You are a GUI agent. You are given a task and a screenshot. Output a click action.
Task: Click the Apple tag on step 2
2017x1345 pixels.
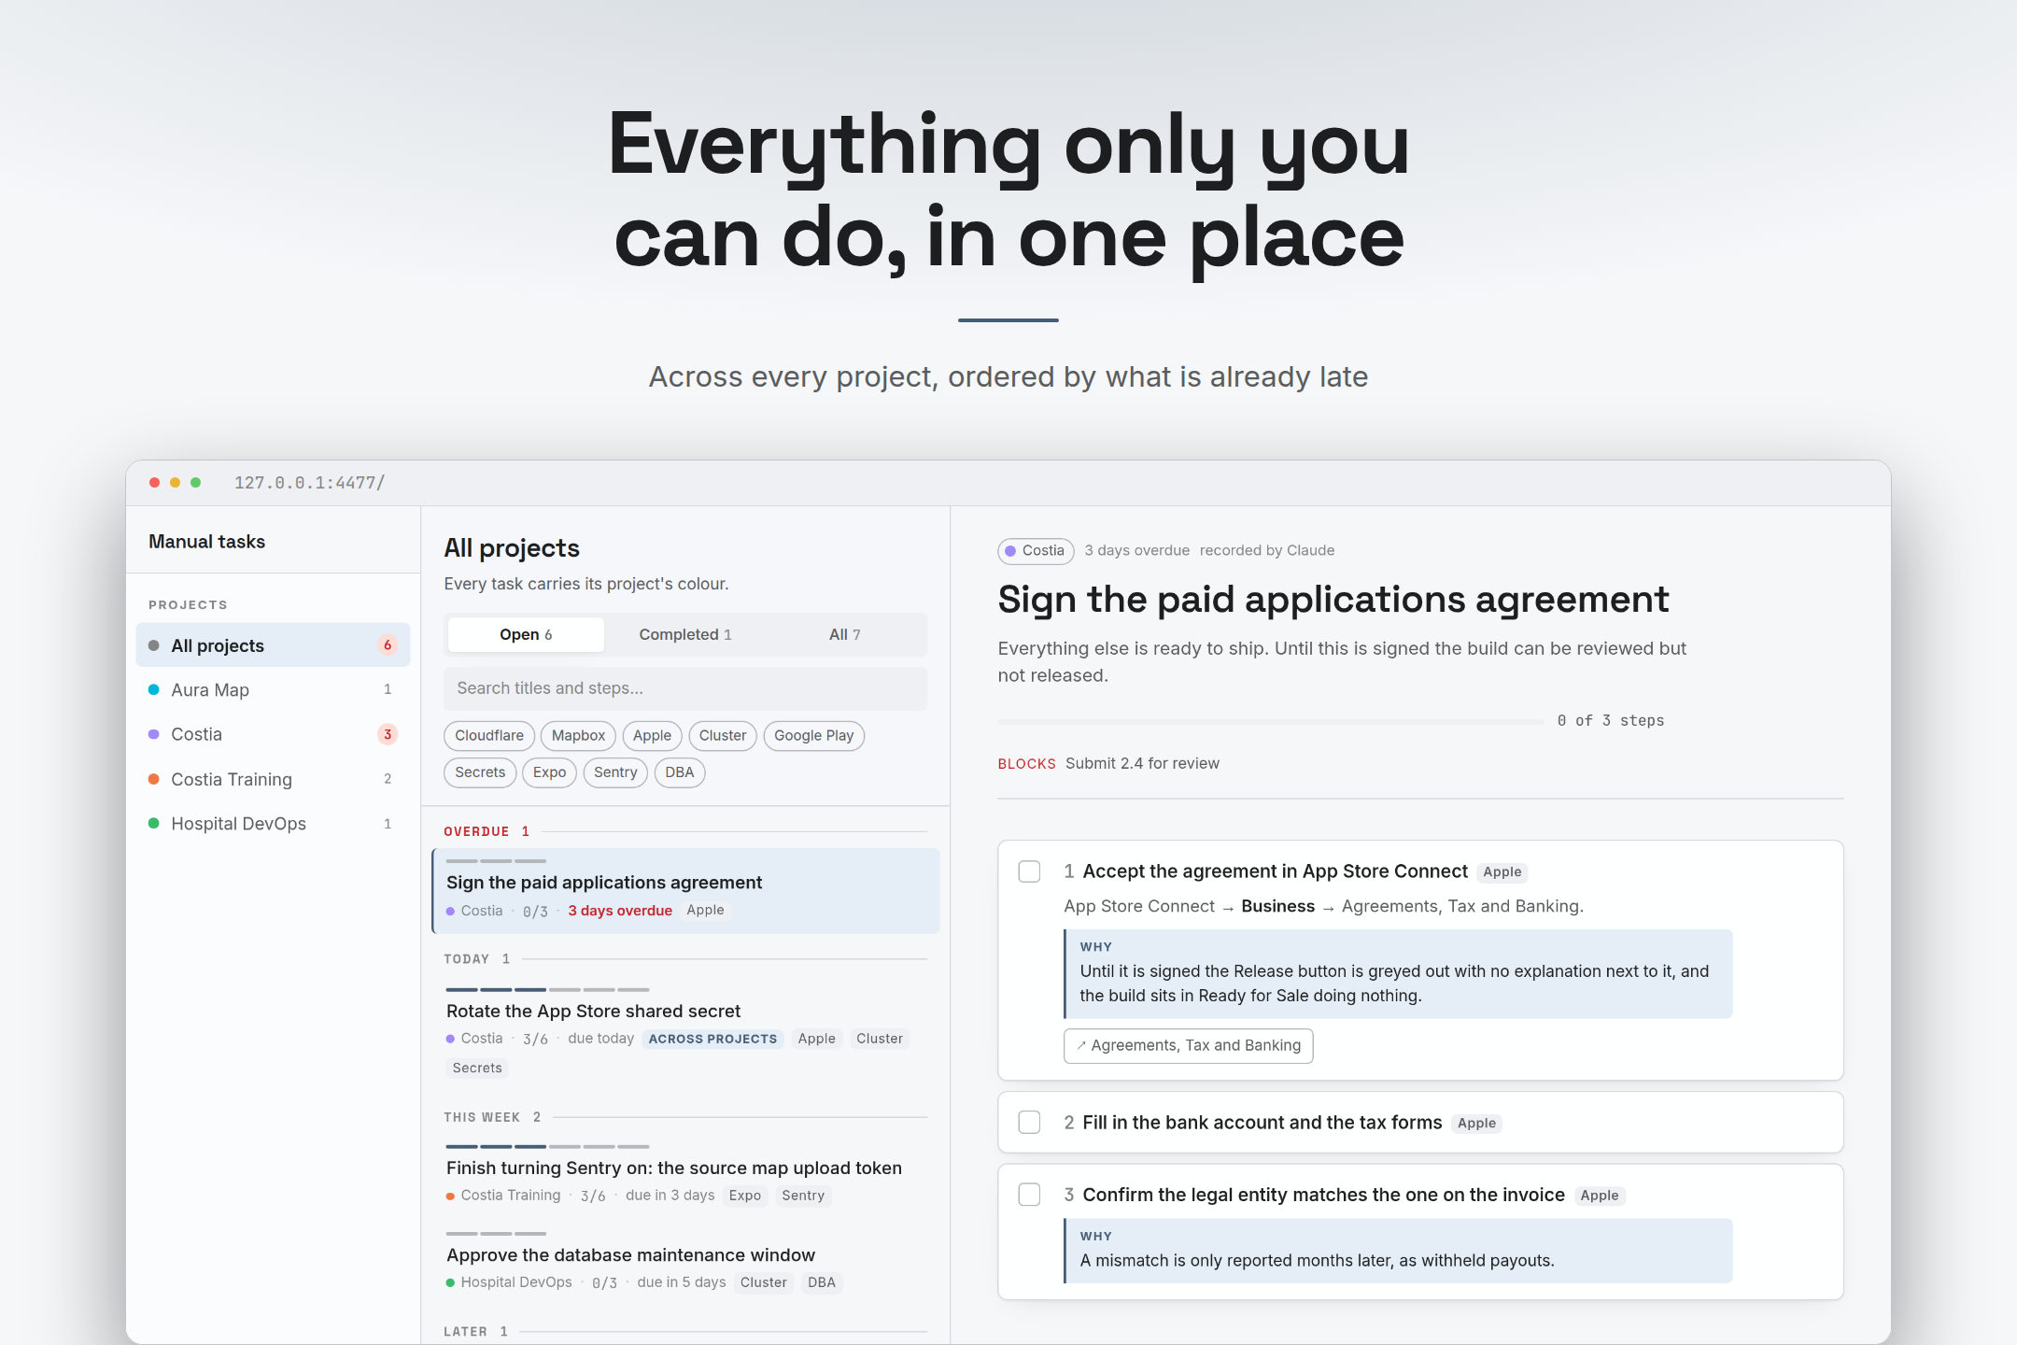(x=1476, y=1123)
